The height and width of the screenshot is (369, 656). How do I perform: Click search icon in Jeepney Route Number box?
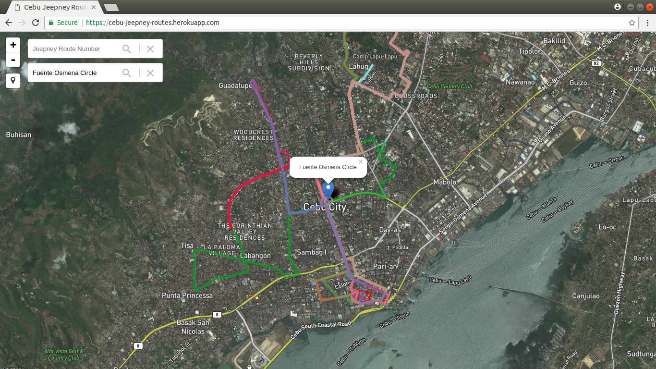coord(127,49)
